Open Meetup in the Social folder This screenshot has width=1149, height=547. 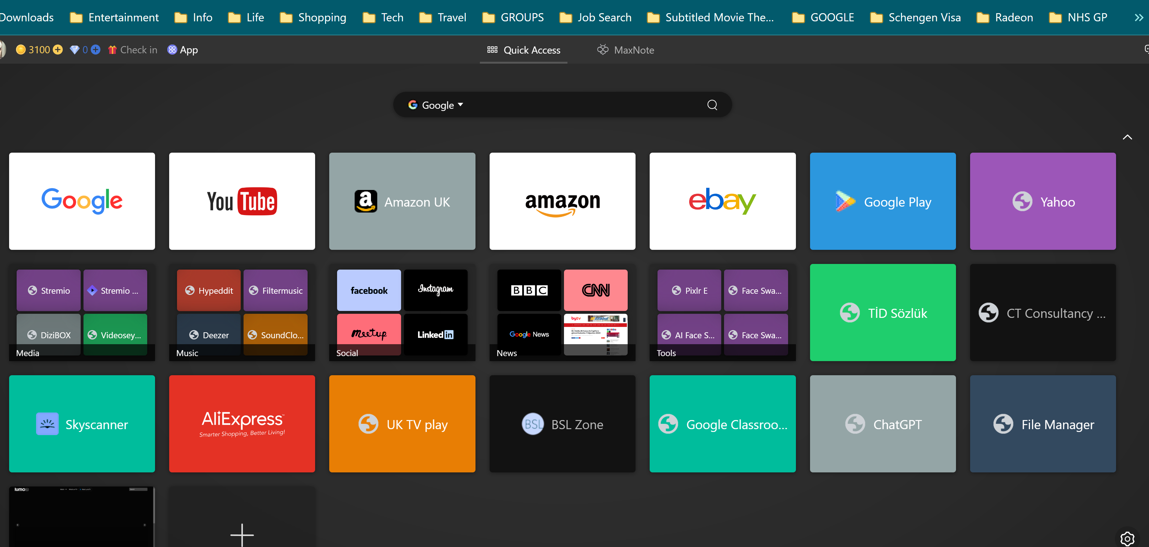(x=369, y=334)
